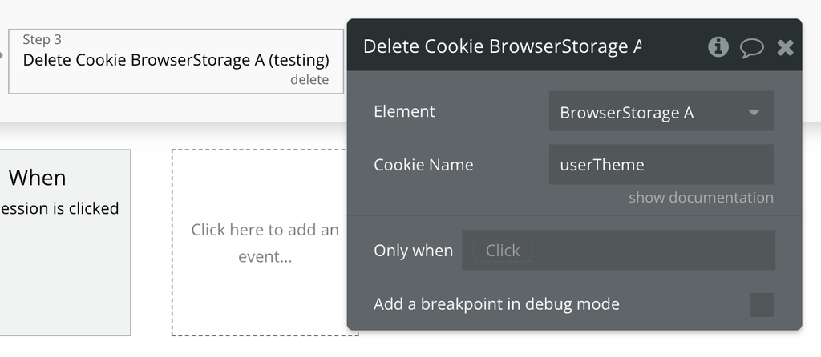Click here to add an event box
The height and width of the screenshot is (357, 821).
(x=265, y=243)
